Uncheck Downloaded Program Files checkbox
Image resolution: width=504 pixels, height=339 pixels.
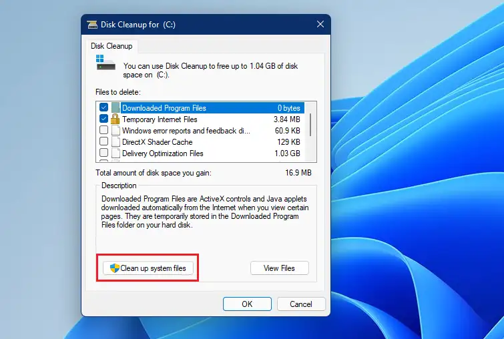coord(103,107)
